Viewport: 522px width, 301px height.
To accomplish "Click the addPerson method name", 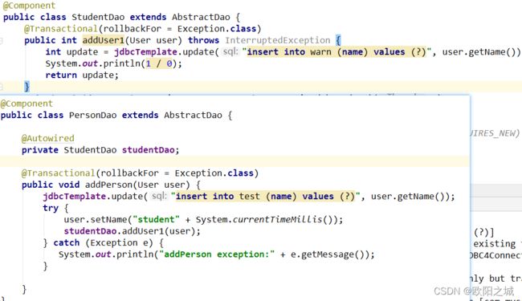I will [x=109, y=185].
